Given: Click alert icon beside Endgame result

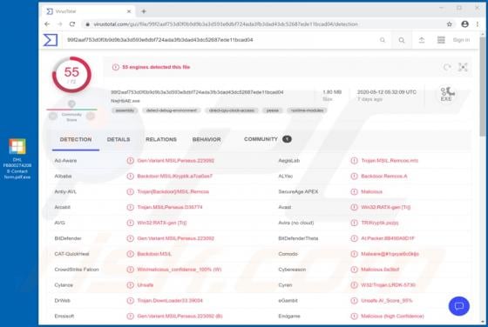Looking at the screenshot, I should point(354,317).
